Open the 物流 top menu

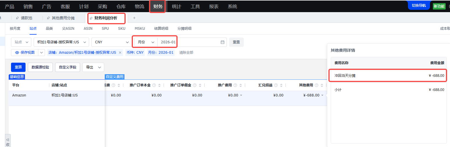[x=140, y=6]
